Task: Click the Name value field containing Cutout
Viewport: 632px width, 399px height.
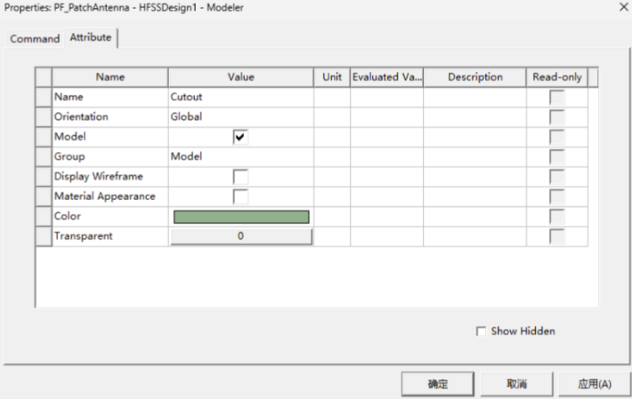Action: (x=240, y=97)
